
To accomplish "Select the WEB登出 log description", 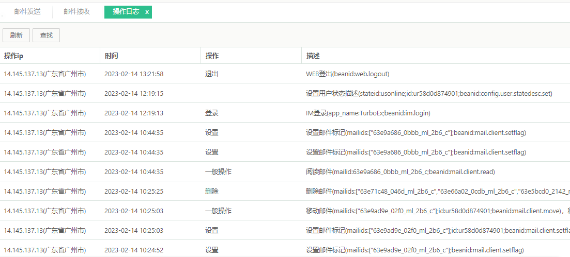I will point(347,74).
